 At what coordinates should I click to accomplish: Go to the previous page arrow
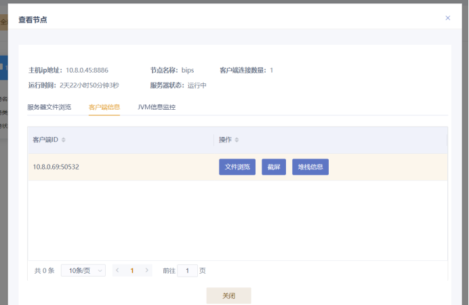tap(117, 270)
